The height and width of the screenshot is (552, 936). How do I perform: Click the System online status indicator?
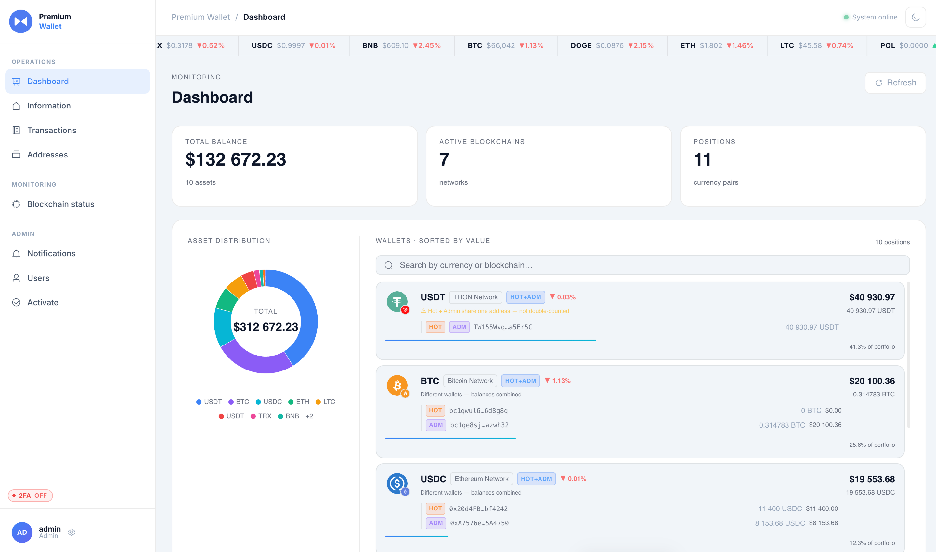coord(870,17)
